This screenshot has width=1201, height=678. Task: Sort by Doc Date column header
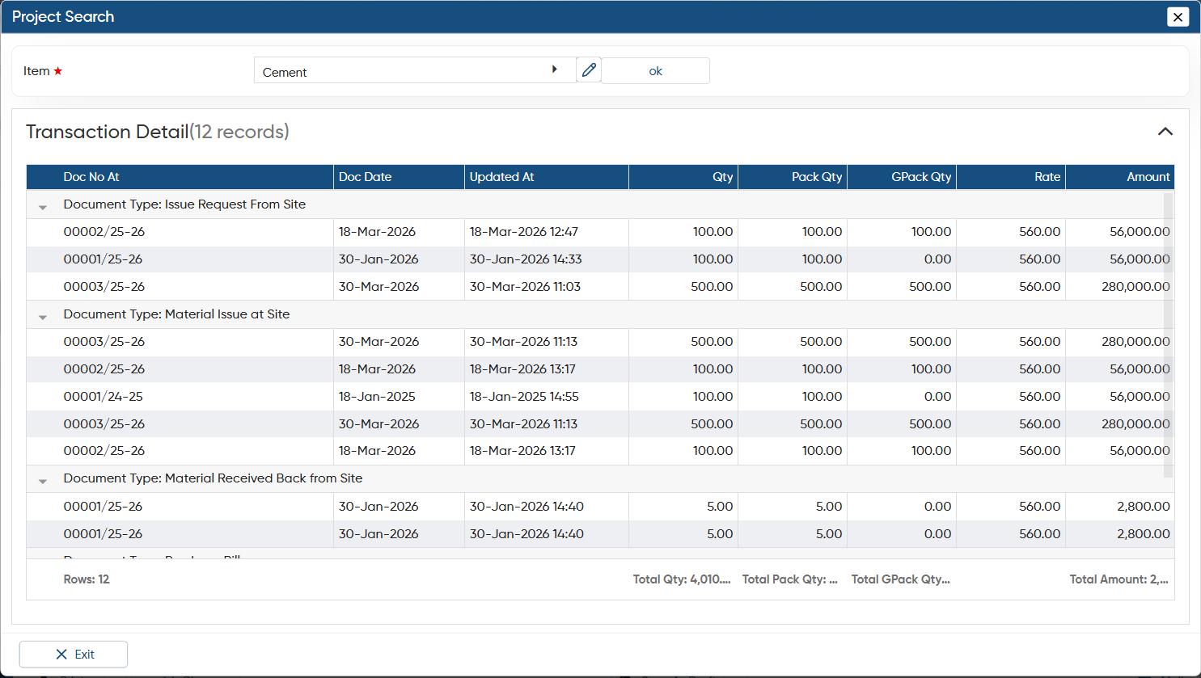point(399,177)
